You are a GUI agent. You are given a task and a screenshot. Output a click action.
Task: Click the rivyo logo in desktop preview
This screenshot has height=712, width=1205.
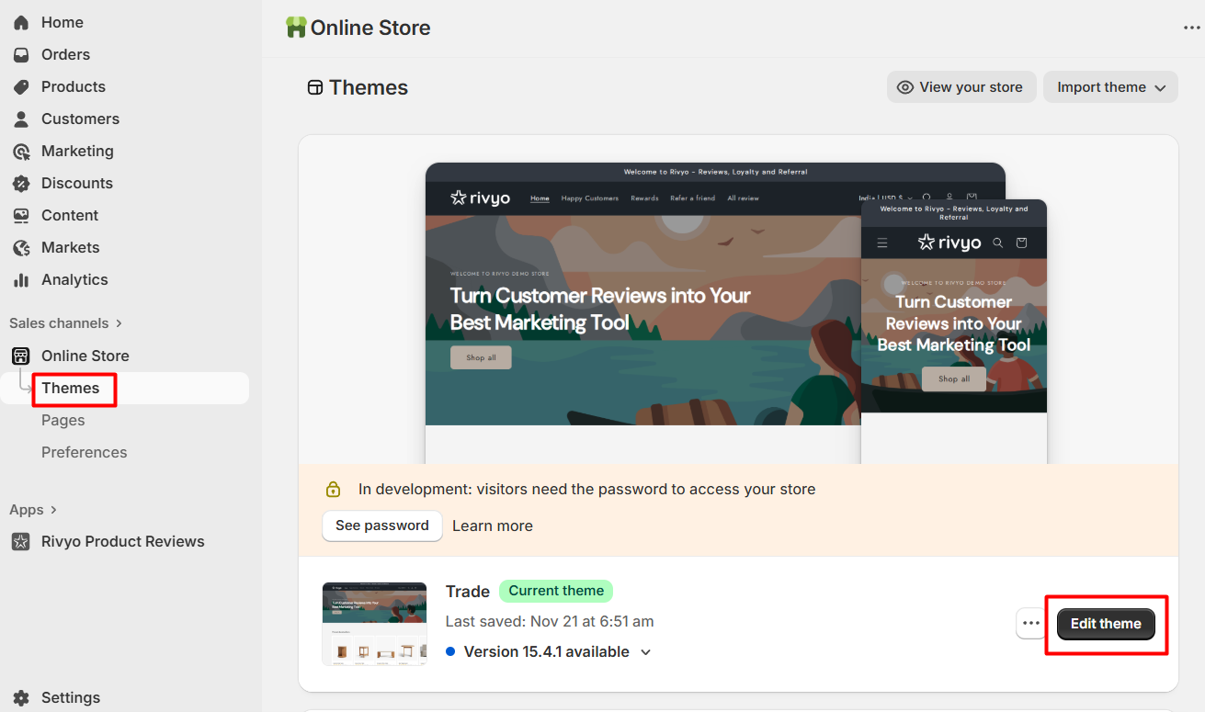(480, 198)
